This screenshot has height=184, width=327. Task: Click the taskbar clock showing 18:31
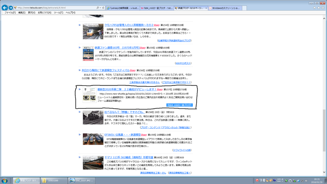pos(317,181)
